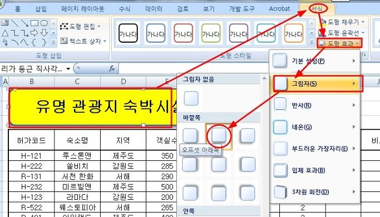380x217 pixels.
Task: Select the Line shape in shape gallery
Action: pos(15,23)
